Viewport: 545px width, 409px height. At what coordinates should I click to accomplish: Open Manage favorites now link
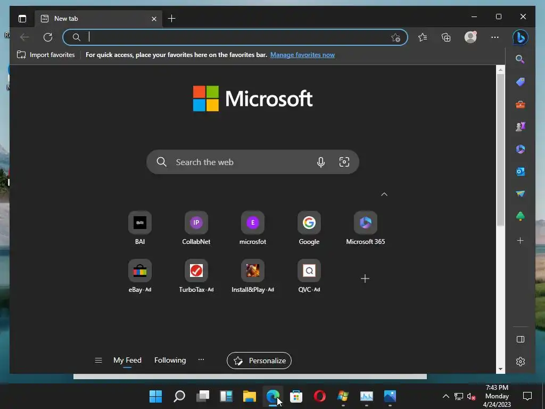tap(302, 55)
